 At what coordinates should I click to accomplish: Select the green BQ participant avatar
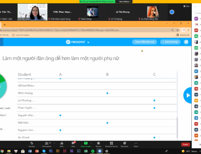click(x=196, y=36)
